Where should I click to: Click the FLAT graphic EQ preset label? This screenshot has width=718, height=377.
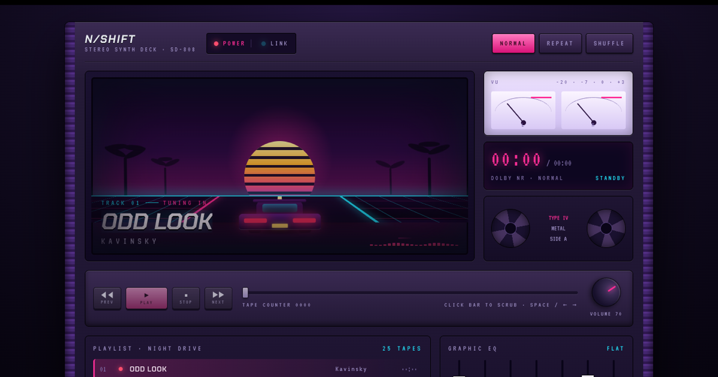coord(616,348)
